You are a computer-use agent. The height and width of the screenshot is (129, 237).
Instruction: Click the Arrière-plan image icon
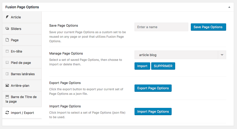(x=7, y=85)
